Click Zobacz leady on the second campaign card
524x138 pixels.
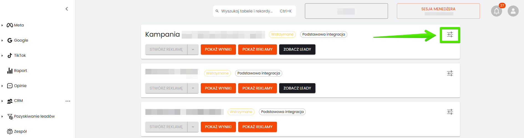(x=297, y=88)
